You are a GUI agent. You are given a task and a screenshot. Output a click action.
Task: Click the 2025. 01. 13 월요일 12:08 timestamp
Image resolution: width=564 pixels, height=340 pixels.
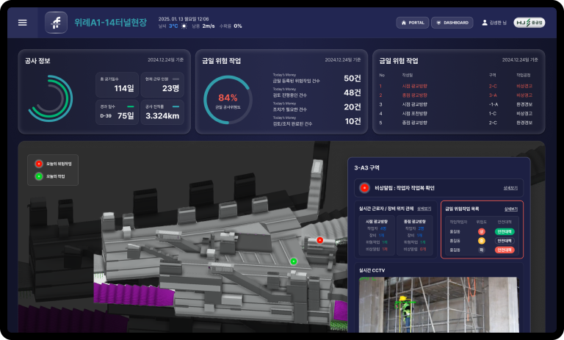point(184,18)
